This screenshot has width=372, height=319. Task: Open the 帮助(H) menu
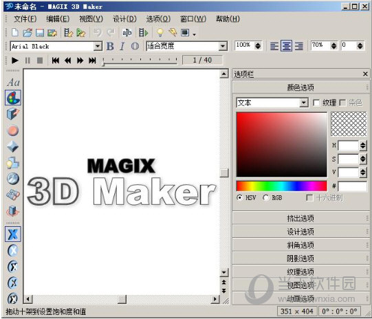click(228, 19)
